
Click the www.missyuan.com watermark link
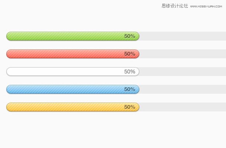[x=206, y=6]
